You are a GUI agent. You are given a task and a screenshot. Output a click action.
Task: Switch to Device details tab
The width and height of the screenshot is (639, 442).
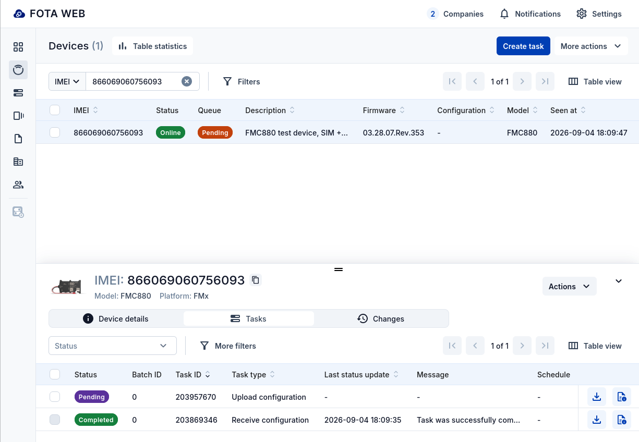(116, 318)
